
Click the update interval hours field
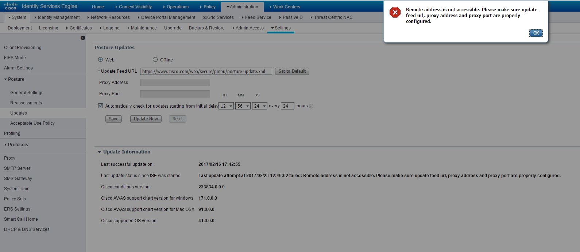[x=287, y=106]
